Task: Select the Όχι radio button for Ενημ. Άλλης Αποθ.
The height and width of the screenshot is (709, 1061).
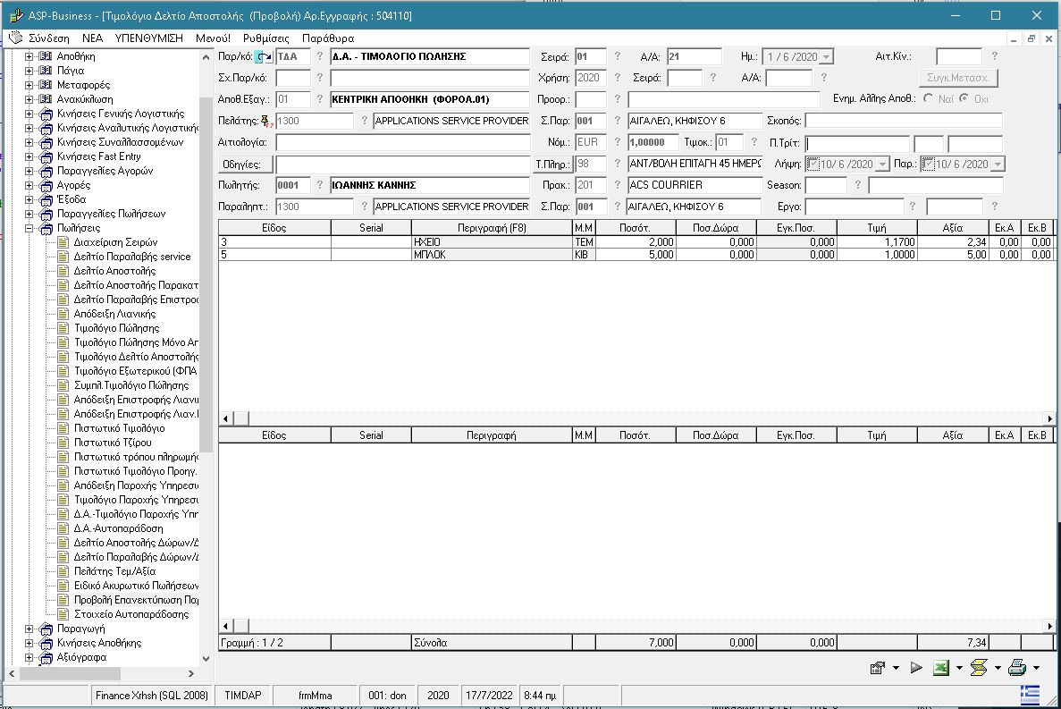Action: coord(964,98)
